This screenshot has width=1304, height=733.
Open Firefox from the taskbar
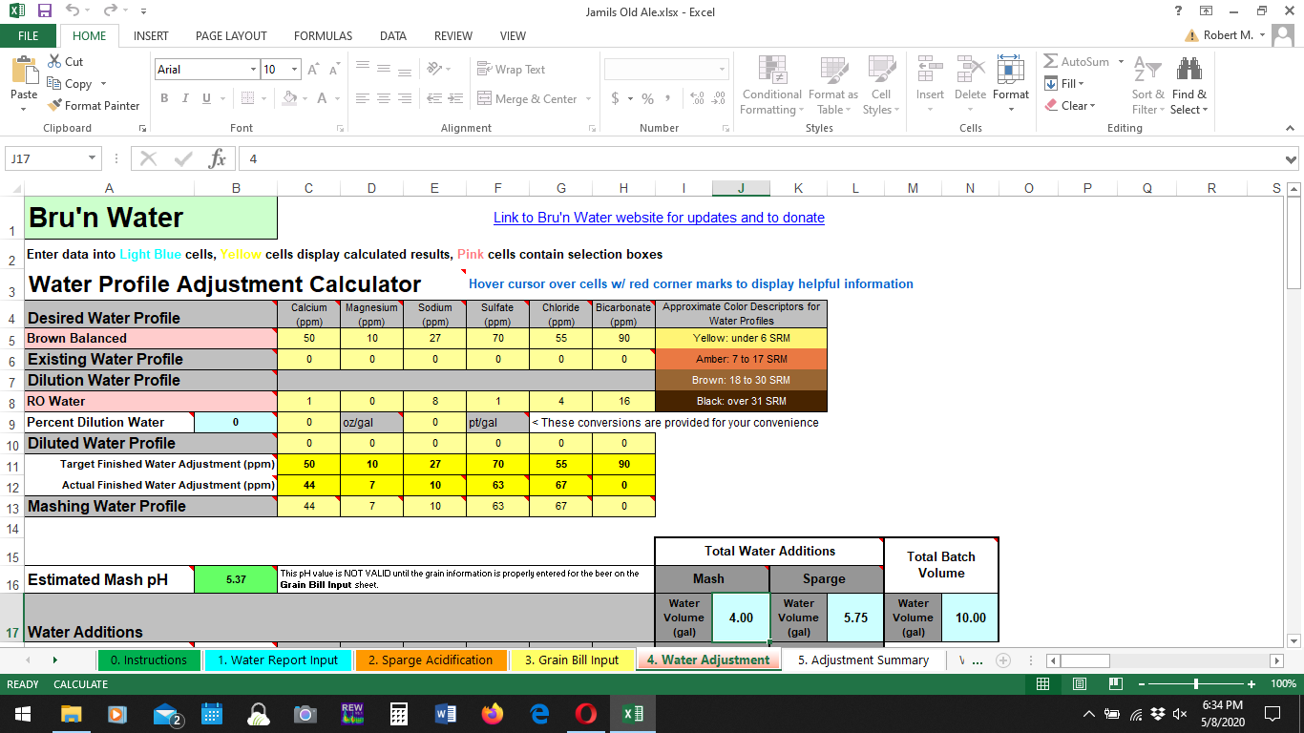492,713
